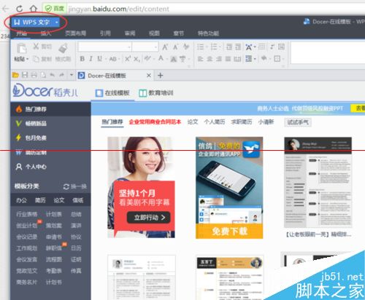This screenshot has width=365, height=300.
Task: Select the 简历 template category tab
Action: [40, 200]
